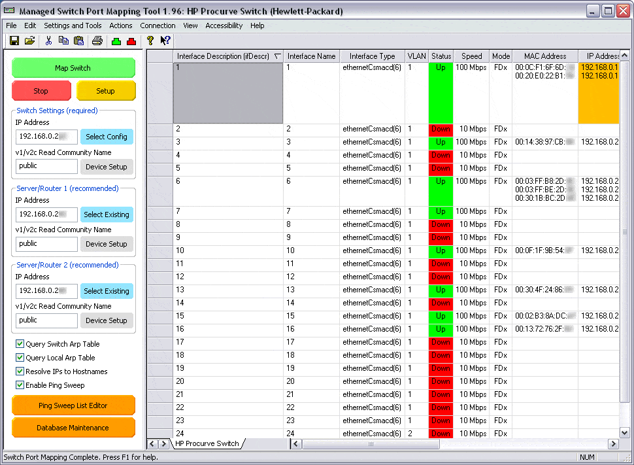Click the red Down status cell for port 2
634x465 pixels.
pos(441,129)
